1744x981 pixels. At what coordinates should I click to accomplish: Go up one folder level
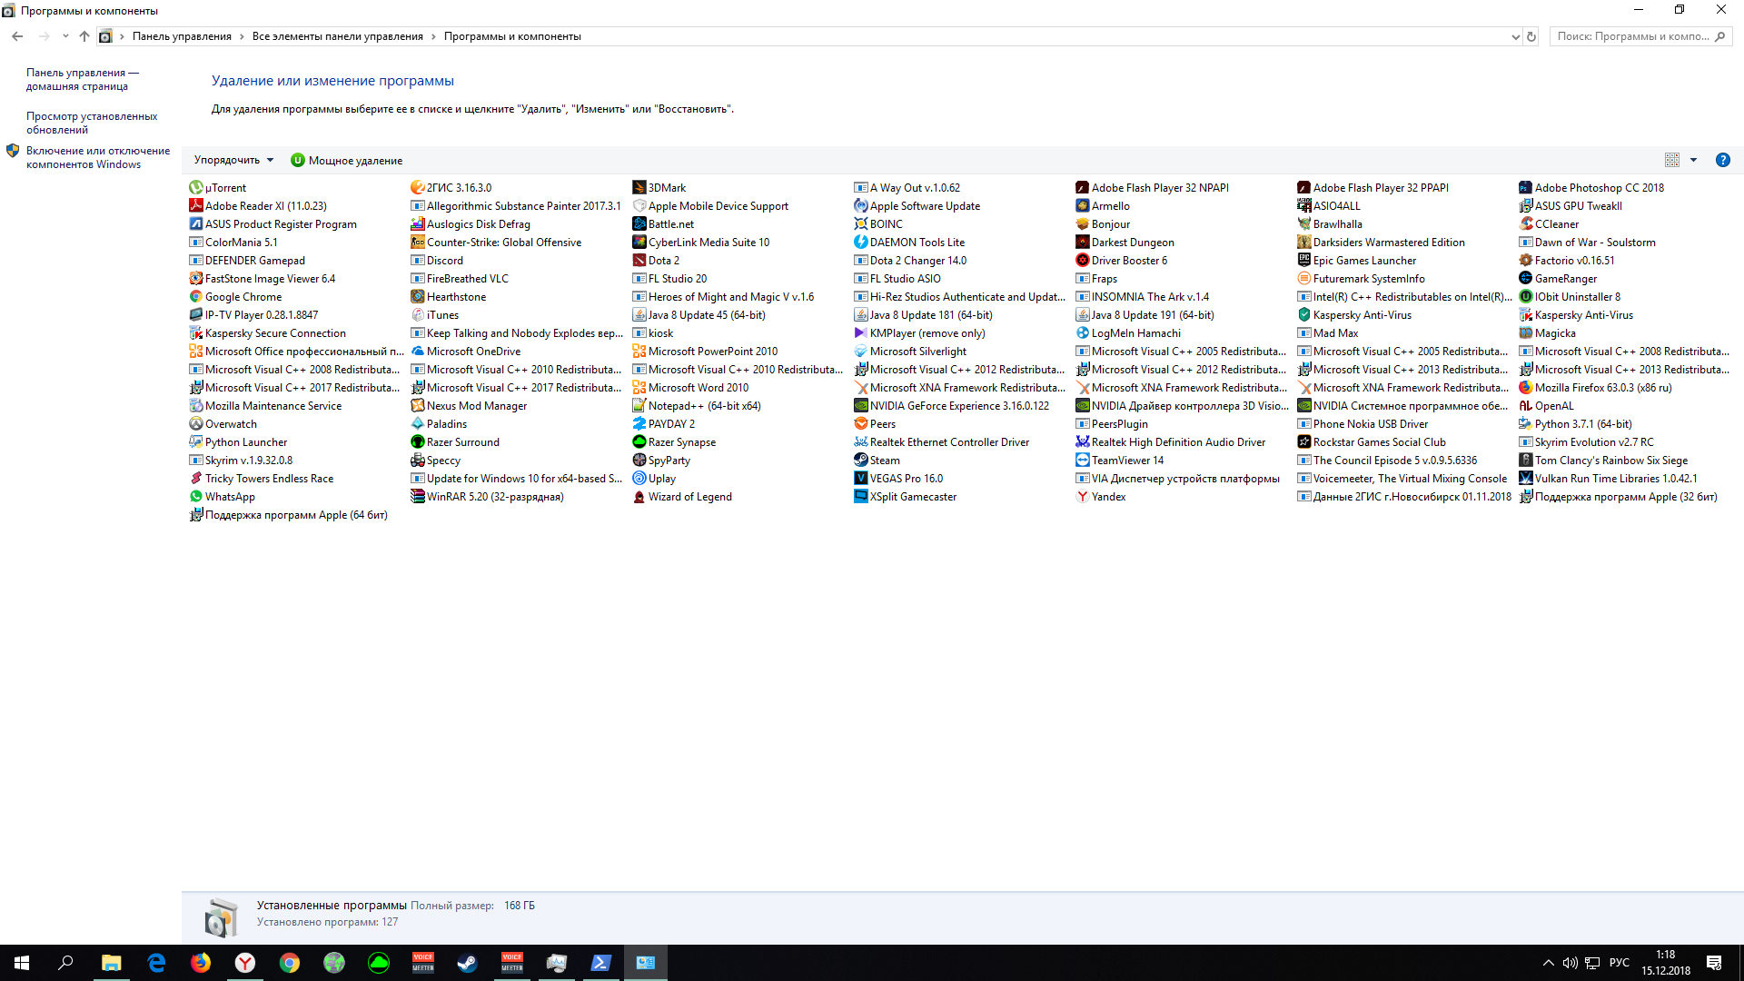tap(84, 36)
